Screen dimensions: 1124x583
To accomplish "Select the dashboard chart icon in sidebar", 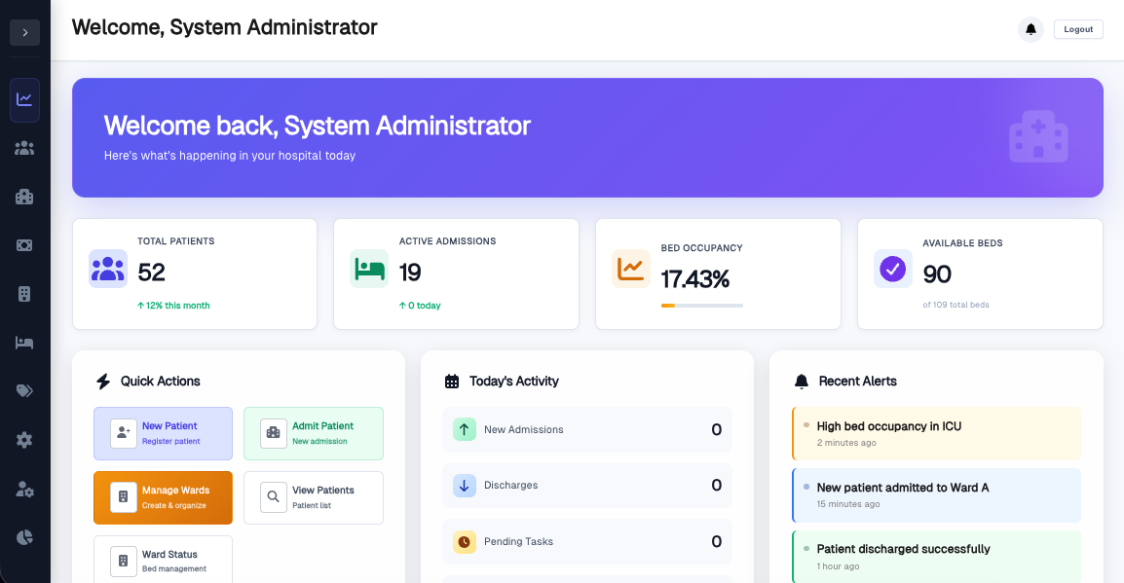I will click(24, 99).
